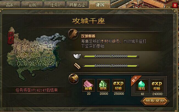Viewport: 179px width, 112px height.
Task: Click the scroll icon beside 攻城筹备
Action: (x=73, y=34)
